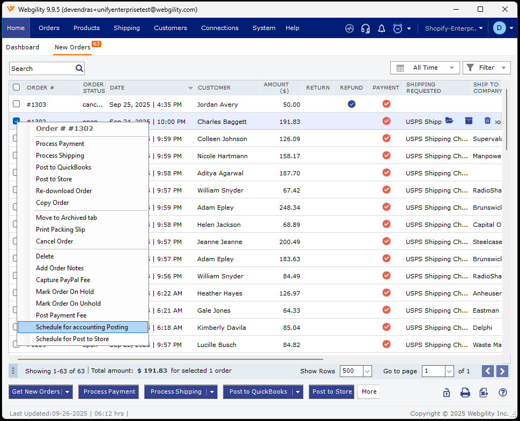Screen dimensions: 520x421
Task: Open the activity monitor pulse icon
Action: 350,28
